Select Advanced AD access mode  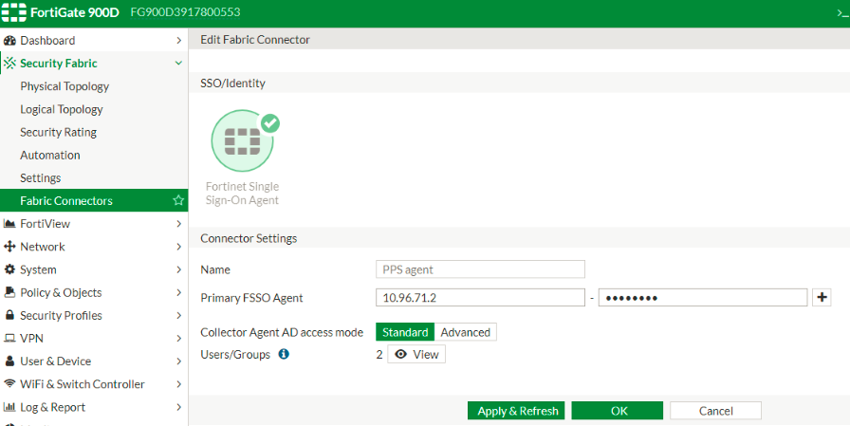[465, 332]
